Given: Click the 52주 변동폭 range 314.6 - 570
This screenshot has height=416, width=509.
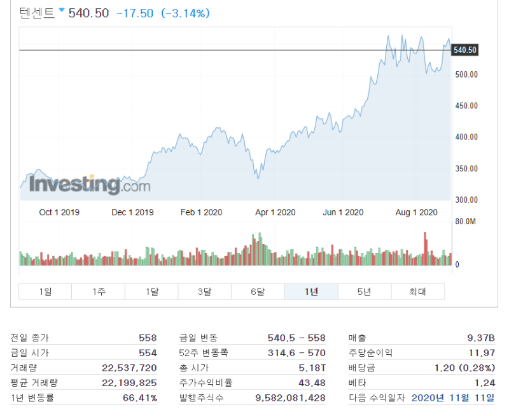Looking at the screenshot, I should point(296,353).
